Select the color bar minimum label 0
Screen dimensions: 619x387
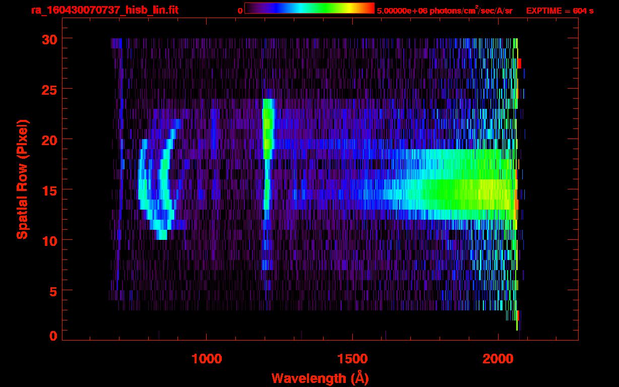click(240, 11)
